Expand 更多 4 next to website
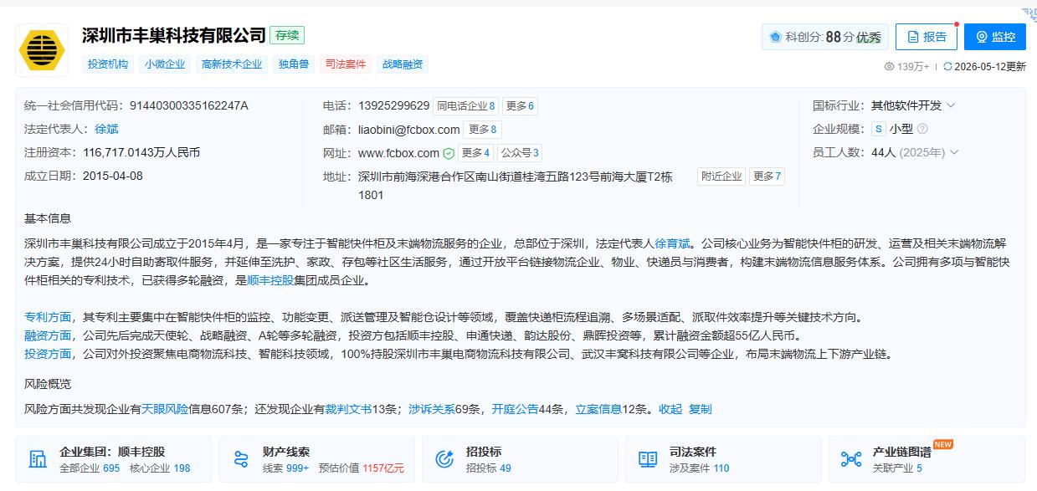This screenshot has width=1037, height=491. pos(475,153)
